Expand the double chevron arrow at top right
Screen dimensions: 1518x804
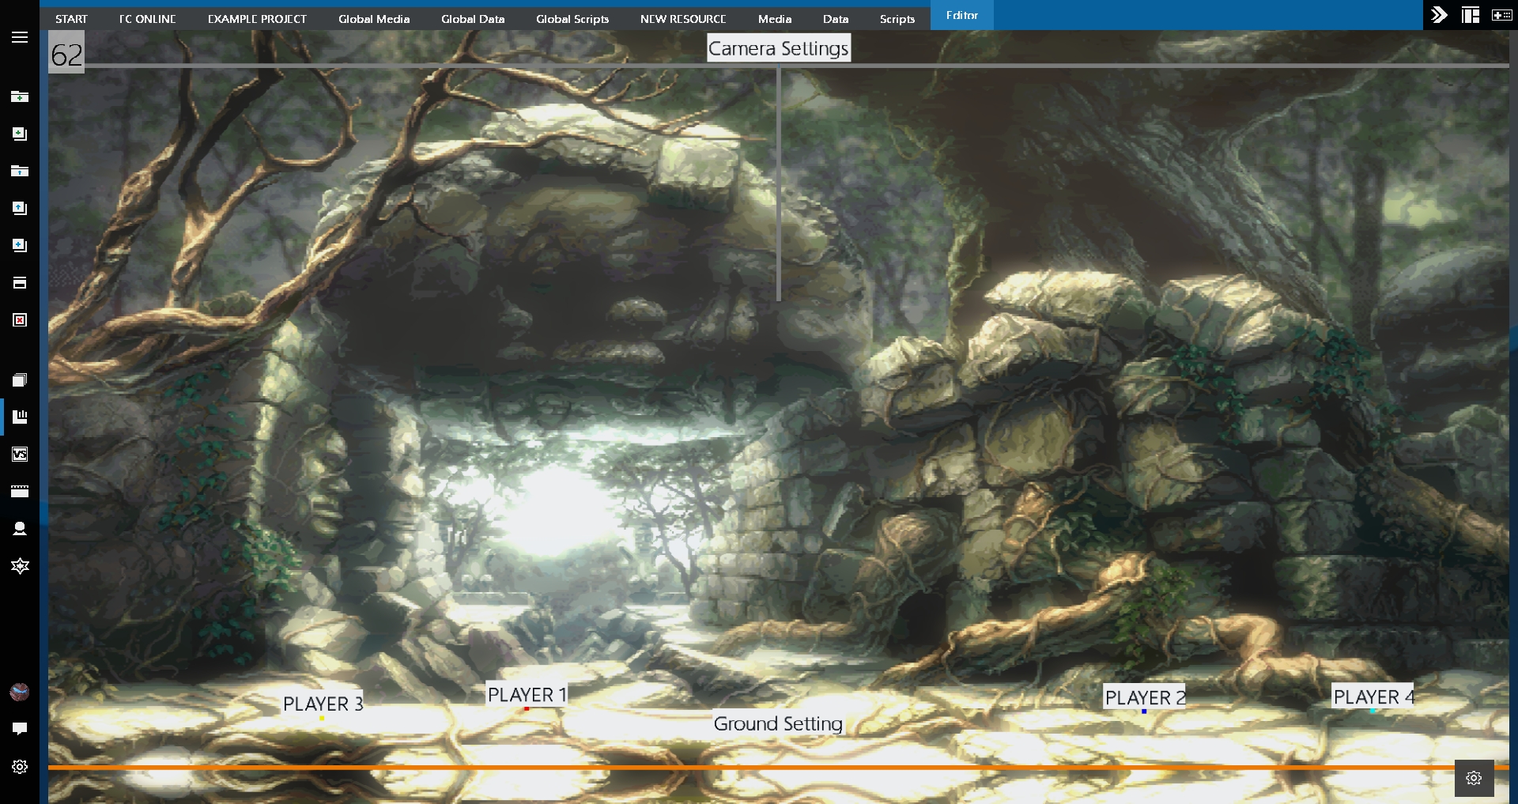tap(1439, 15)
